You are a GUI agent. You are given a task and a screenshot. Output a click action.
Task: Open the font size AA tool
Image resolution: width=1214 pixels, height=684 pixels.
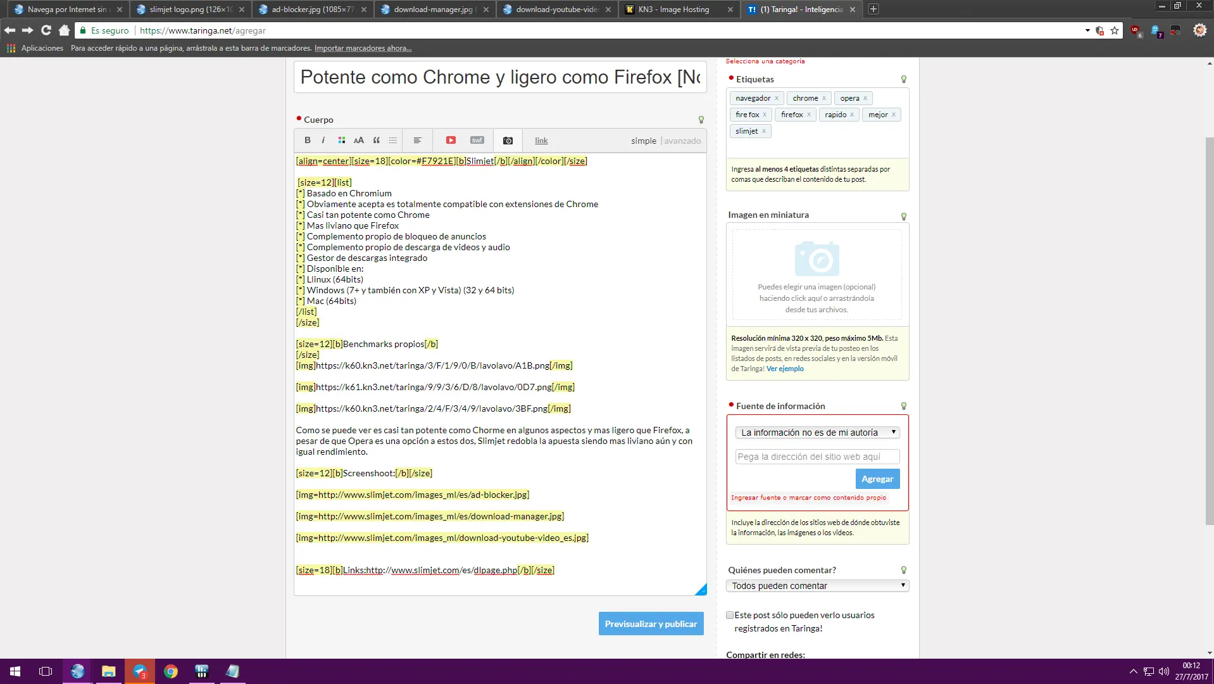(x=359, y=140)
